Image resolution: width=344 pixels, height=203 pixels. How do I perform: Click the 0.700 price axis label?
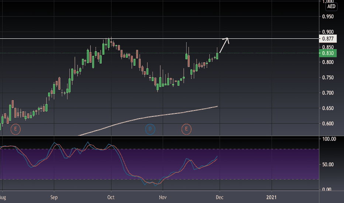328,93
